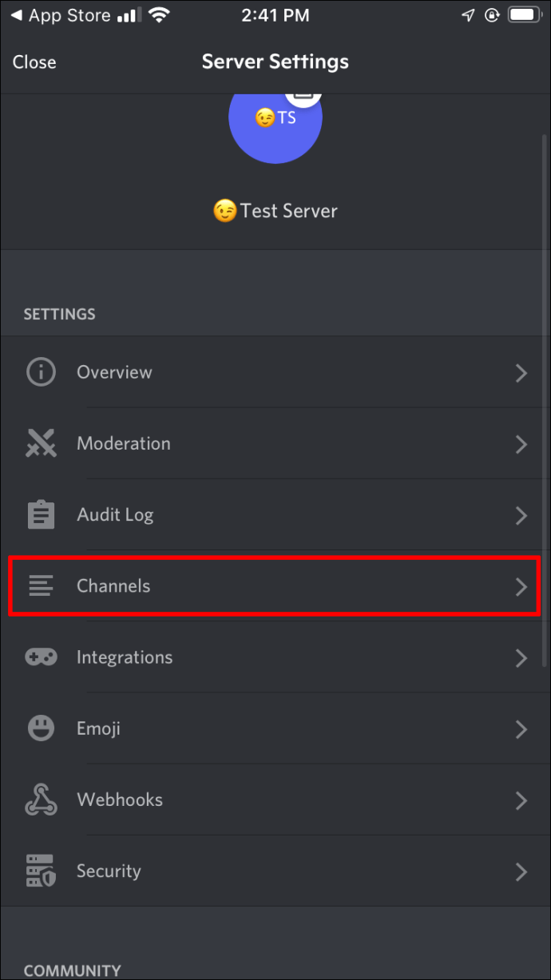The width and height of the screenshot is (551, 980).
Task: Open the Audit Log text label
Action: tap(115, 515)
